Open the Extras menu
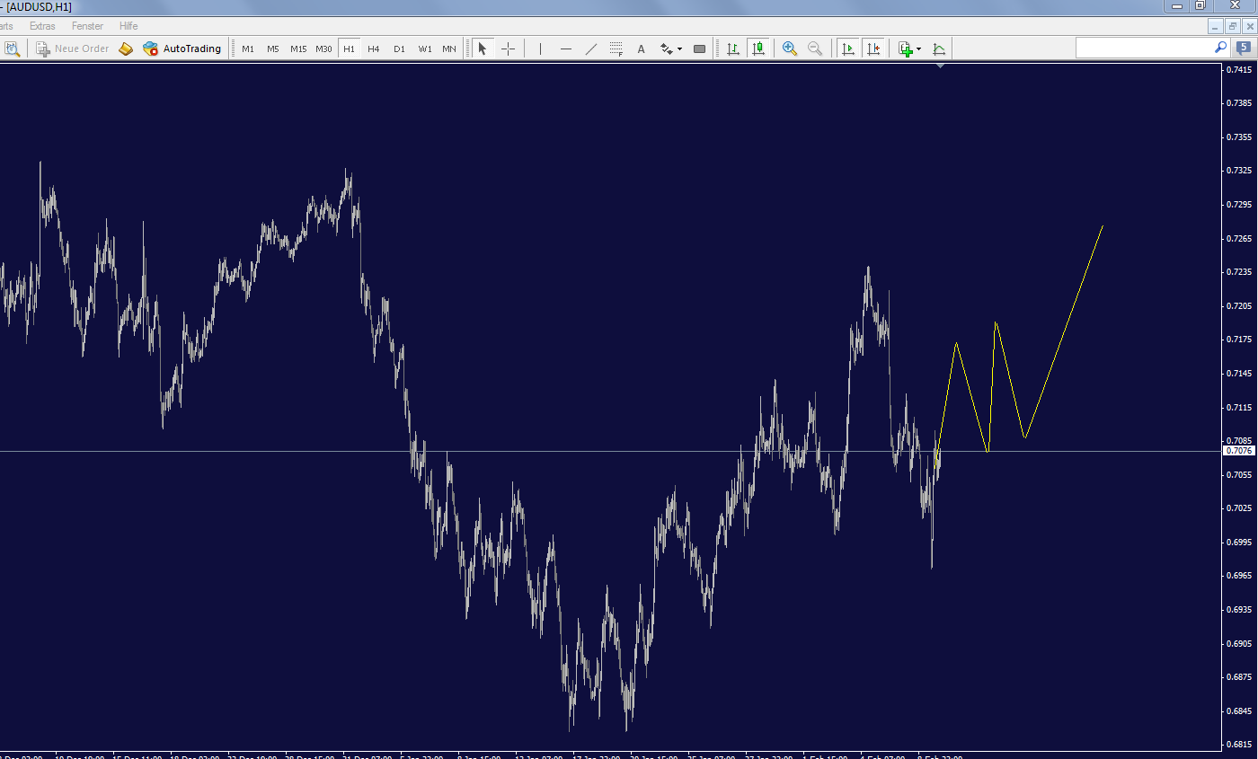 [42, 26]
